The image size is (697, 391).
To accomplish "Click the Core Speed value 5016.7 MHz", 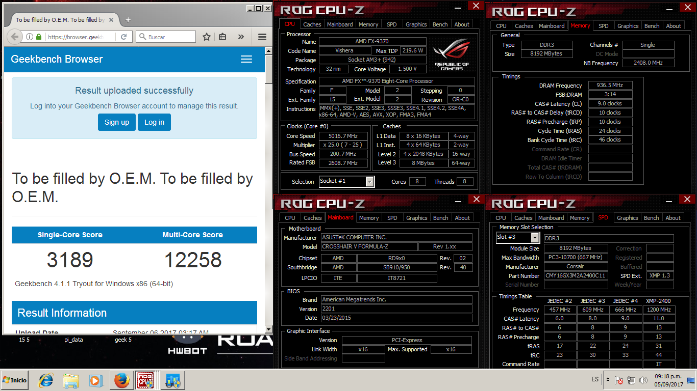I will pyautogui.click(x=344, y=136).
